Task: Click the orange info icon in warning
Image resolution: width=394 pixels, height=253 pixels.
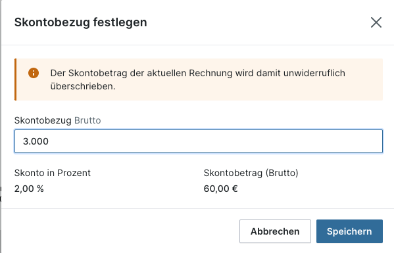Action: point(34,73)
